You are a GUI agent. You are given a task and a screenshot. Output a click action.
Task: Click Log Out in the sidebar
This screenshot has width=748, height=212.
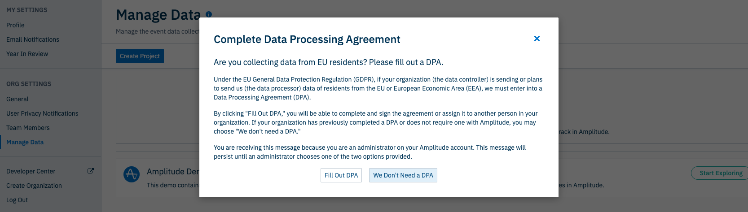pos(17,200)
